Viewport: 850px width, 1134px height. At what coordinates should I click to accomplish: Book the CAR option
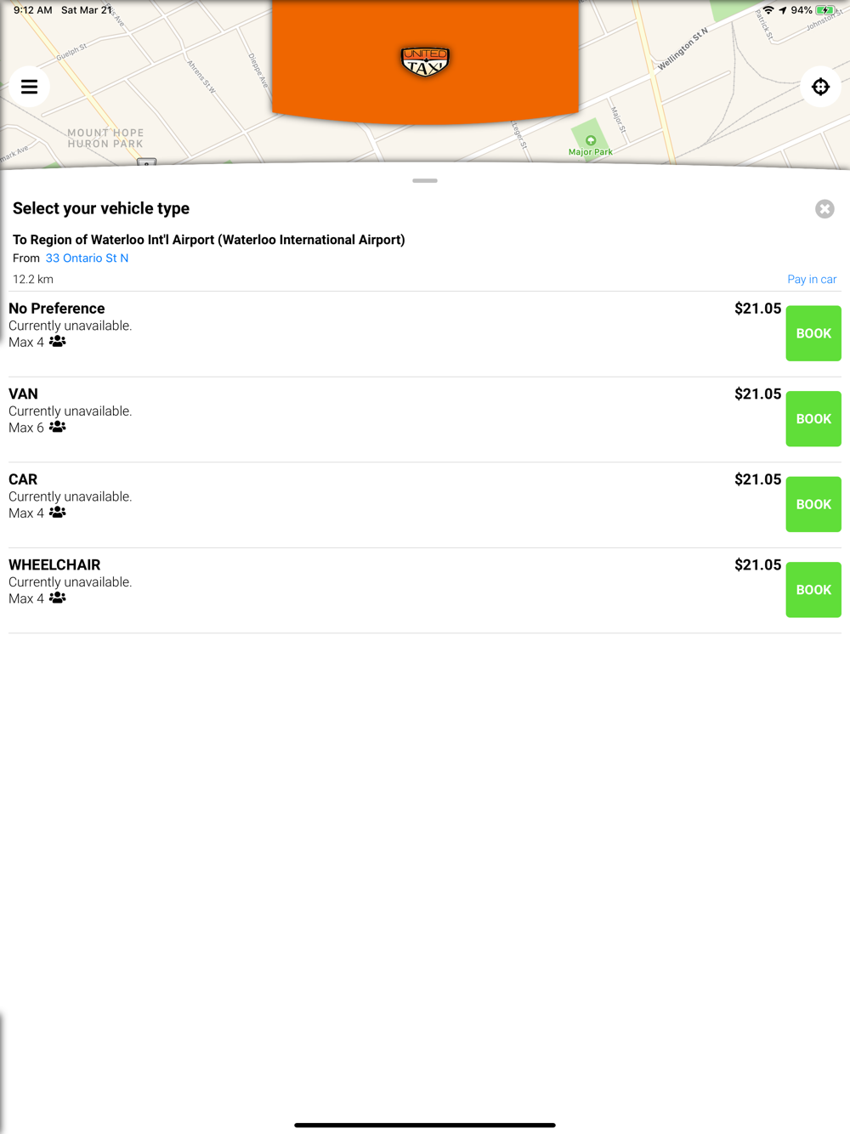click(813, 504)
